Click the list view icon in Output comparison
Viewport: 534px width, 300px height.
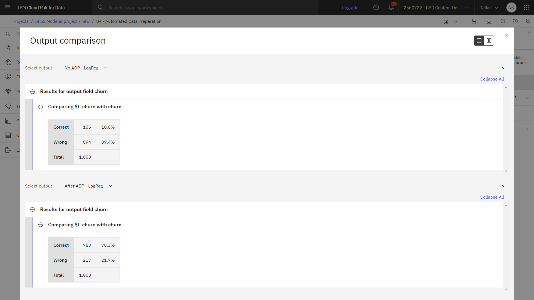point(479,40)
